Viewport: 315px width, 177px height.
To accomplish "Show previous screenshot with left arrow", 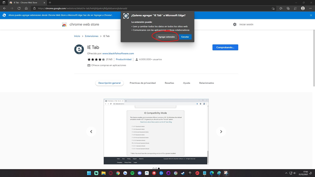I will tap(91, 131).
